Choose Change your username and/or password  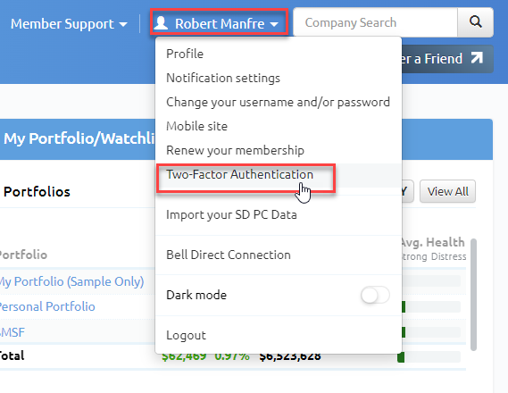278,103
